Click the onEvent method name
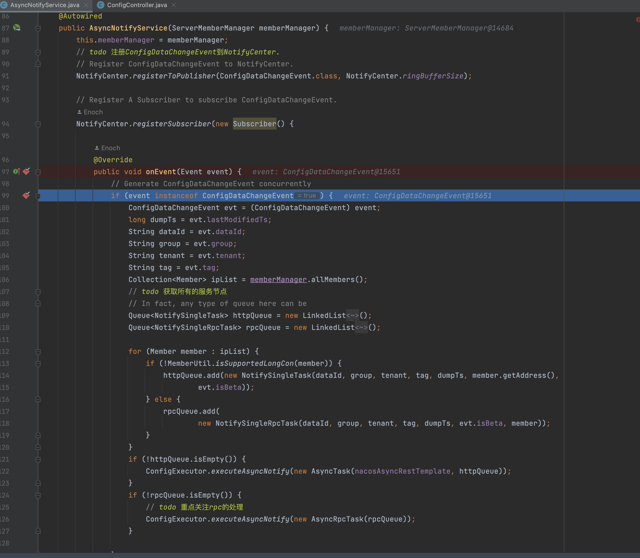 tap(161, 172)
